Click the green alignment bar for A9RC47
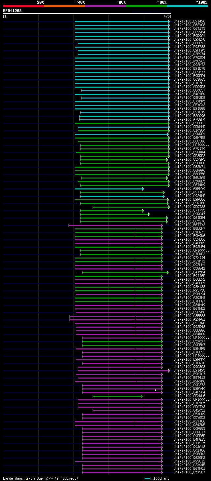 click(x=115, y=214)
